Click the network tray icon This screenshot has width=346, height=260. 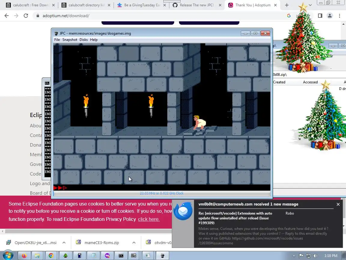pyautogui.click(x=308, y=255)
